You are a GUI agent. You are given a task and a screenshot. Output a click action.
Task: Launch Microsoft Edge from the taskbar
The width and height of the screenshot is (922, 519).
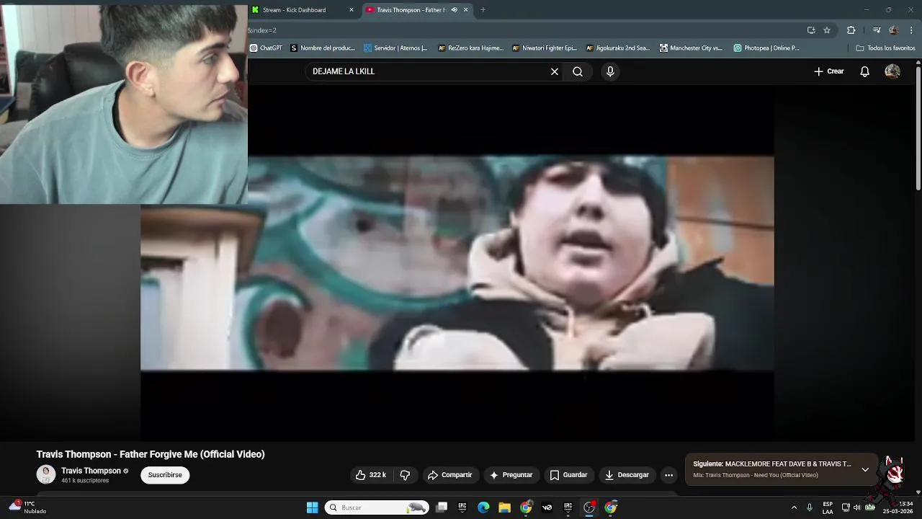[483, 507]
